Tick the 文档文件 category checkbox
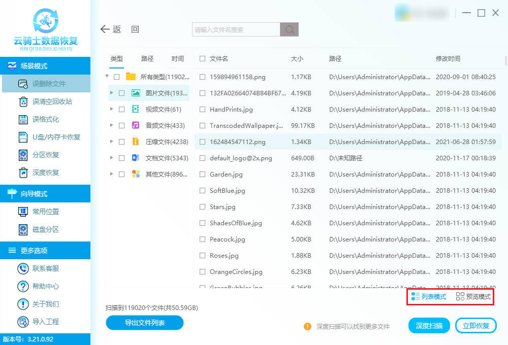508x345 pixels. 121,158
